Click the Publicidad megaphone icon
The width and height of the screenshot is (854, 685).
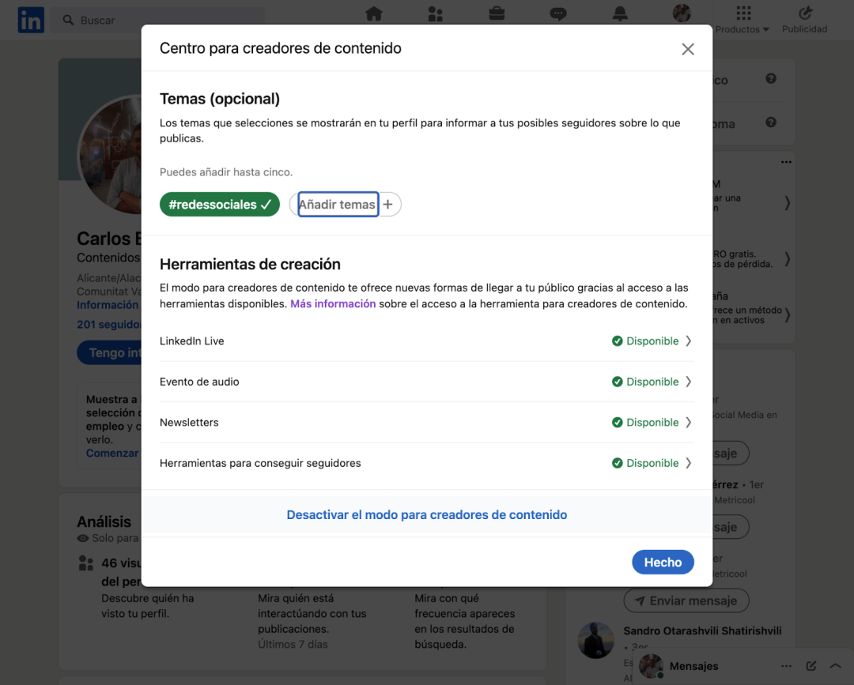coord(804,13)
